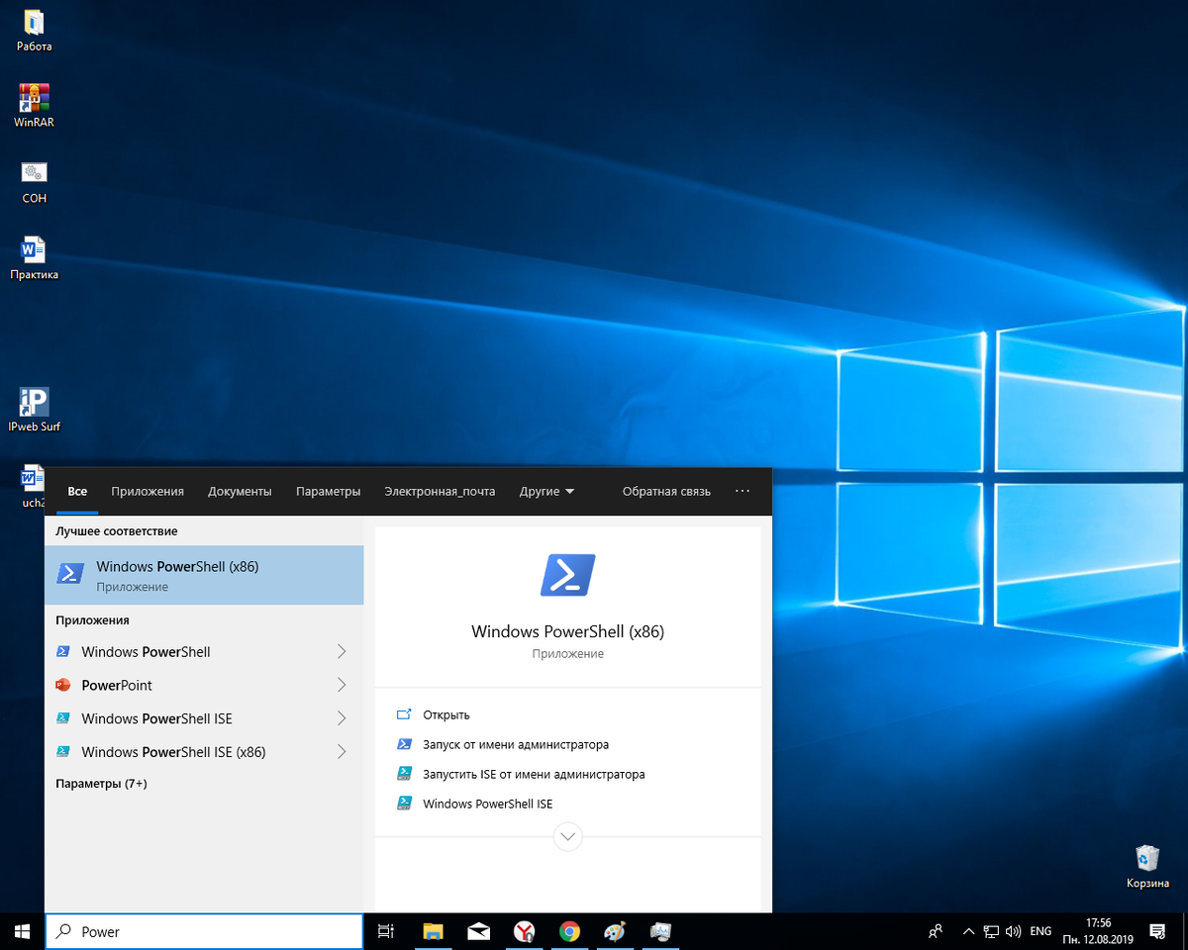Open the Action Center notifications icon

(1156, 931)
